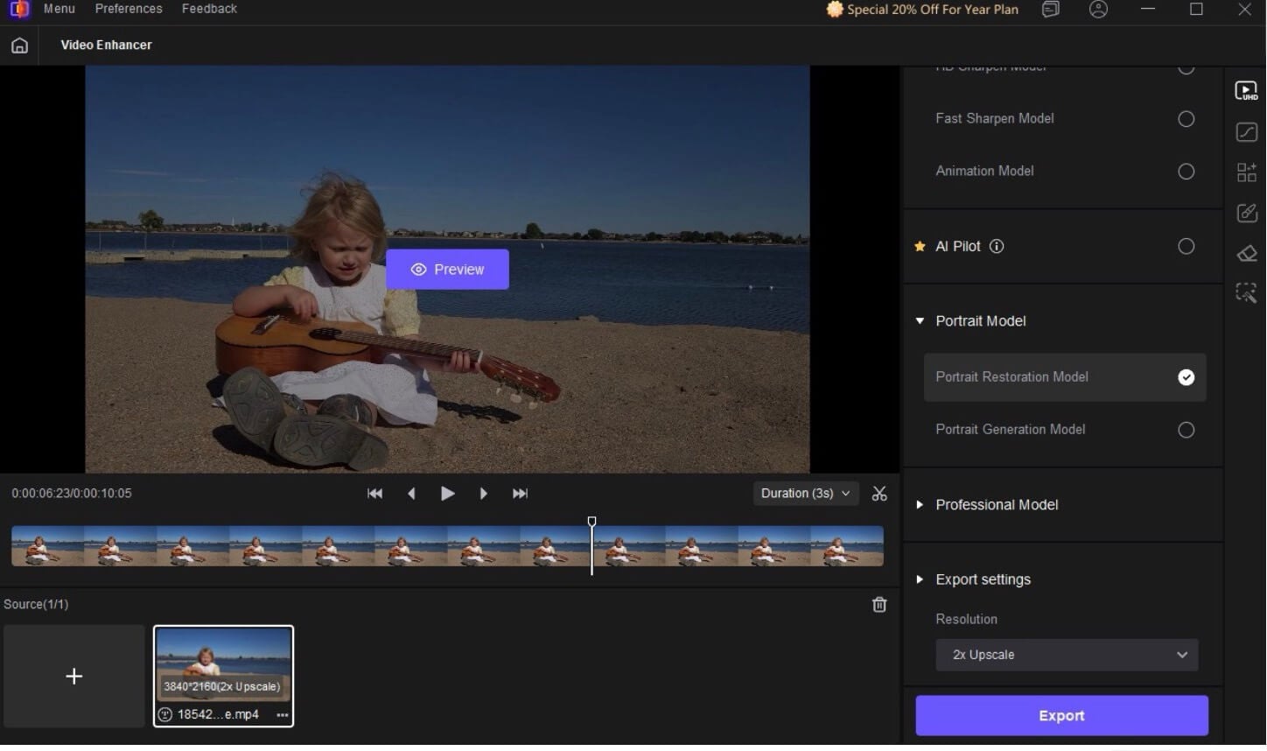Open the curve adjustment tool in sidebar

pos(1246,131)
